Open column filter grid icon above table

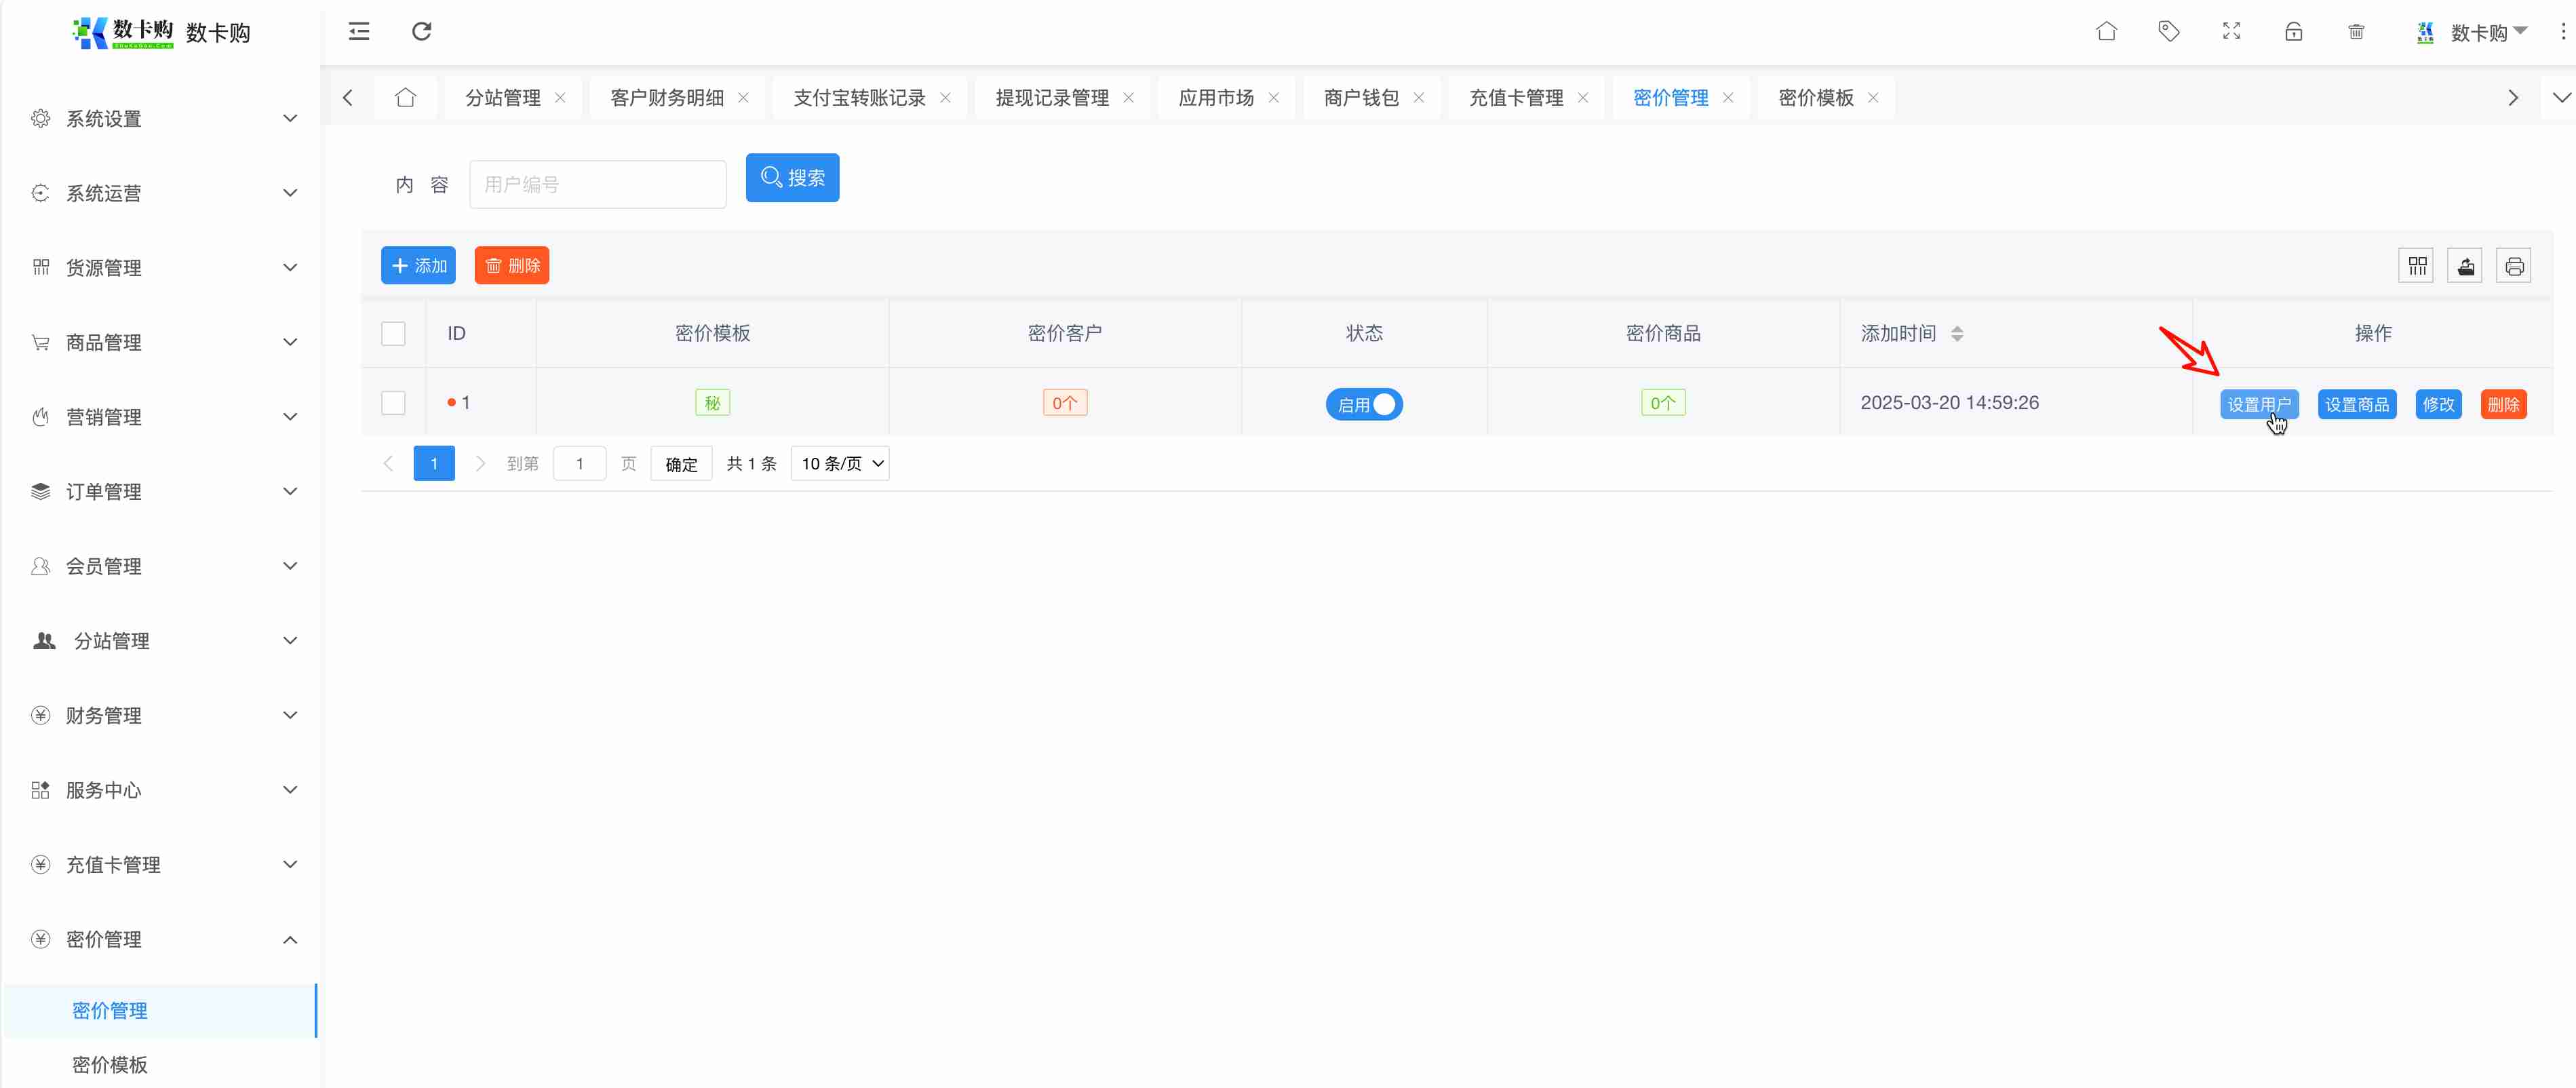2417,266
